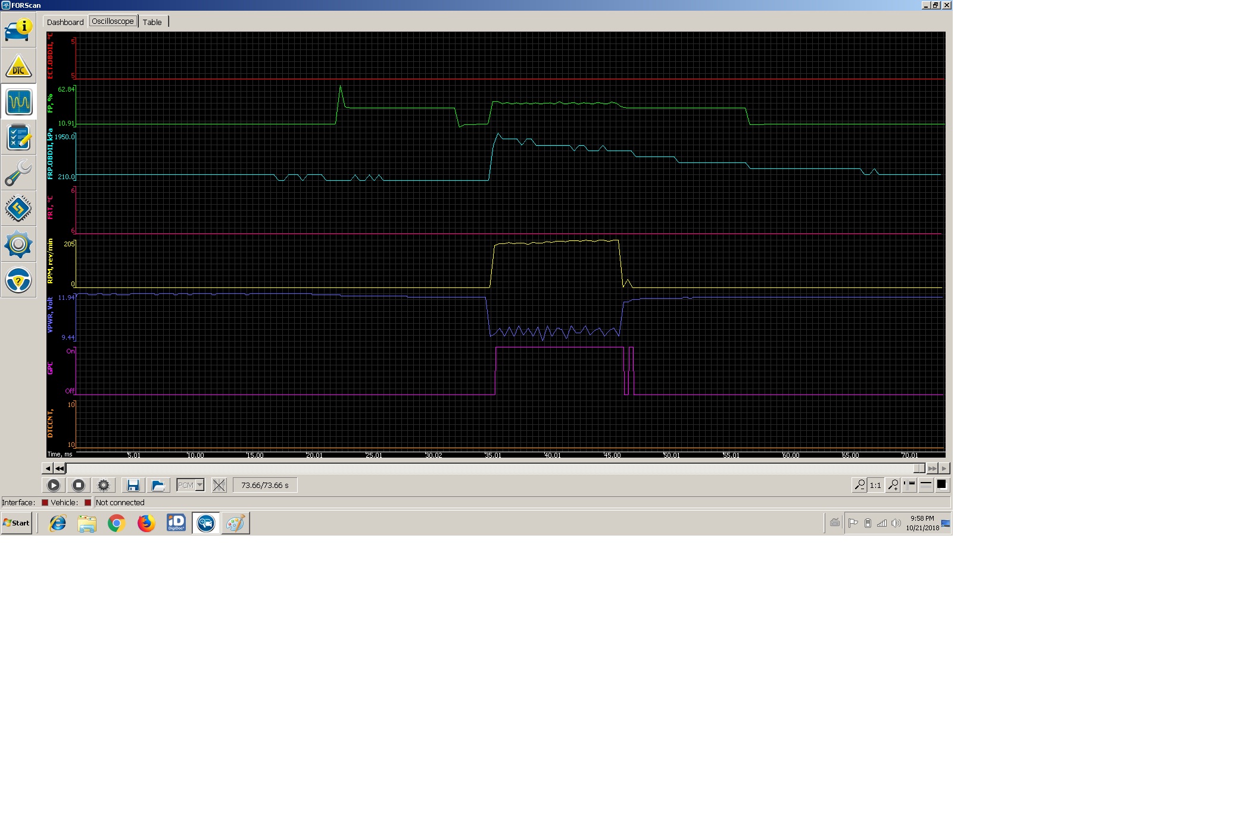
Task: Open PID selection gear in bottom toolbar
Action: pos(104,485)
